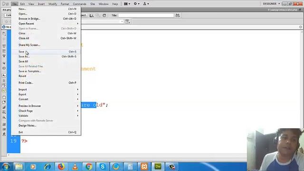This screenshot has height=171, width=304.
Task: Toggle Line Numbers in coding toolbar
Action: (x=4, y=76)
